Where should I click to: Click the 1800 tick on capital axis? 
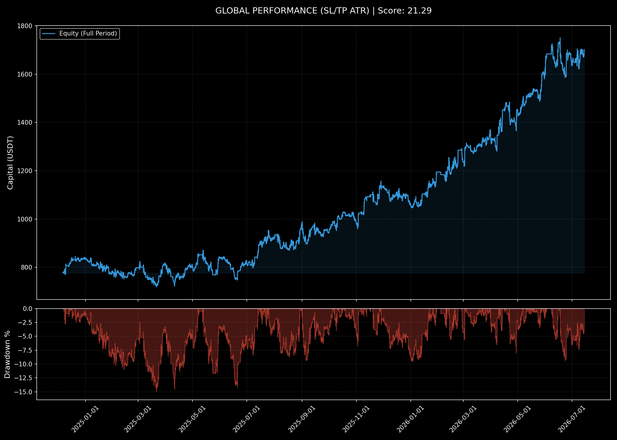(25, 26)
